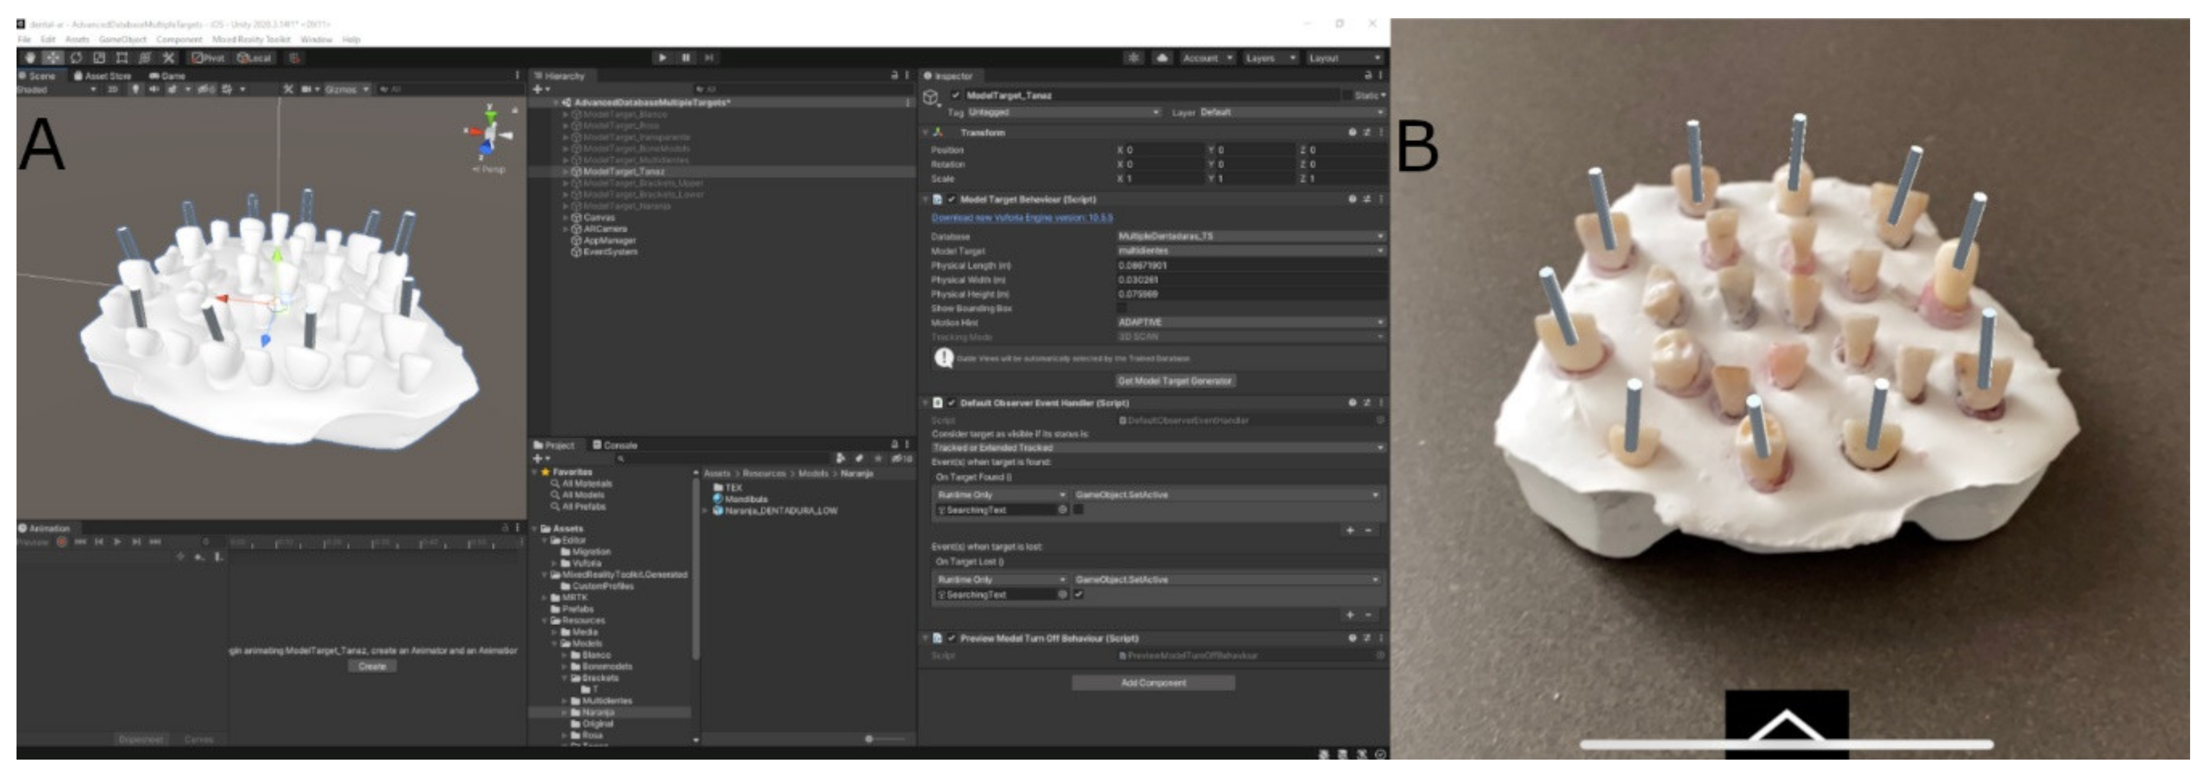Click the Pause playback button

click(685, 57)
